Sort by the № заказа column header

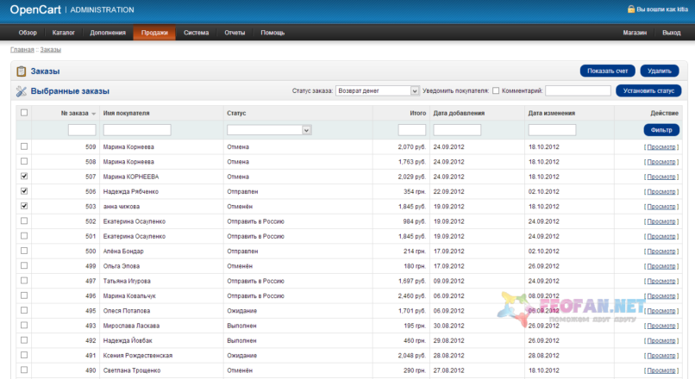[74, 114]
